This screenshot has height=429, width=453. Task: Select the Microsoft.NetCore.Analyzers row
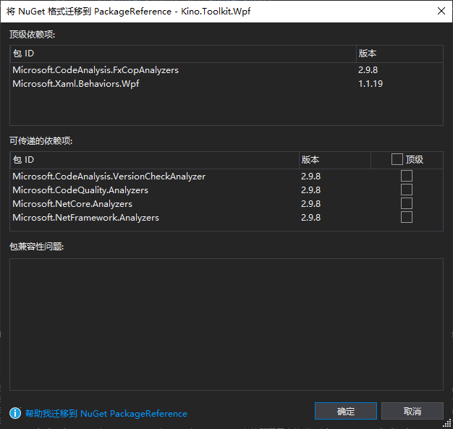click(226, 204)
